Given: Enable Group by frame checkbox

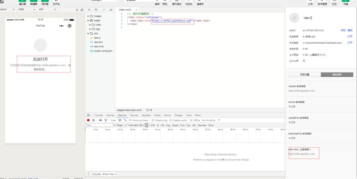Looking at the screenshot, I should pyautogui.click(x=130, y=120).
